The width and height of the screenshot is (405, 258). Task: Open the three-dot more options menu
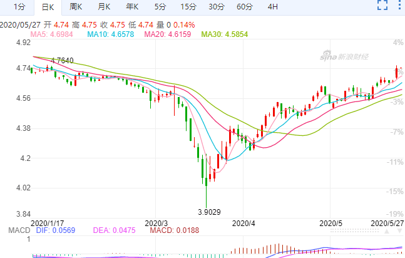point(399,5)
